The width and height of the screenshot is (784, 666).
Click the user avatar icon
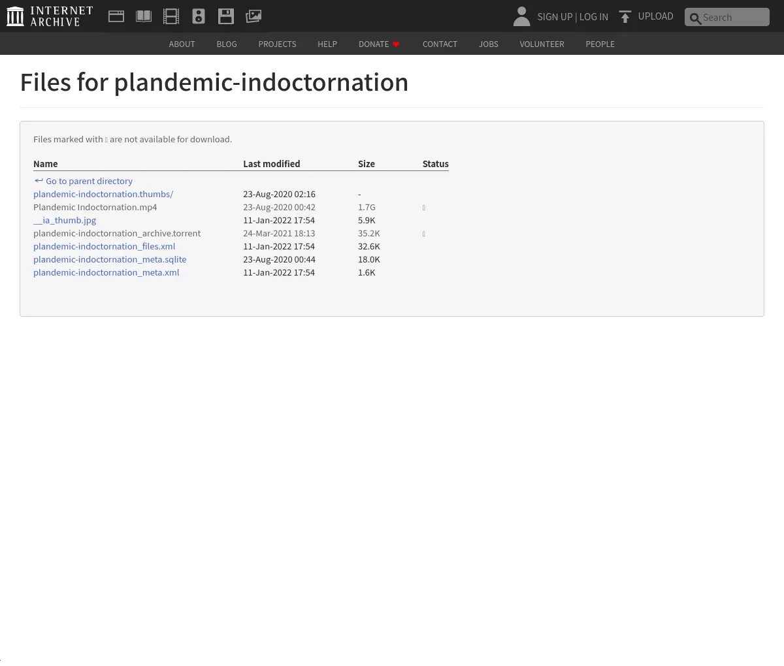tap(521, 16)
